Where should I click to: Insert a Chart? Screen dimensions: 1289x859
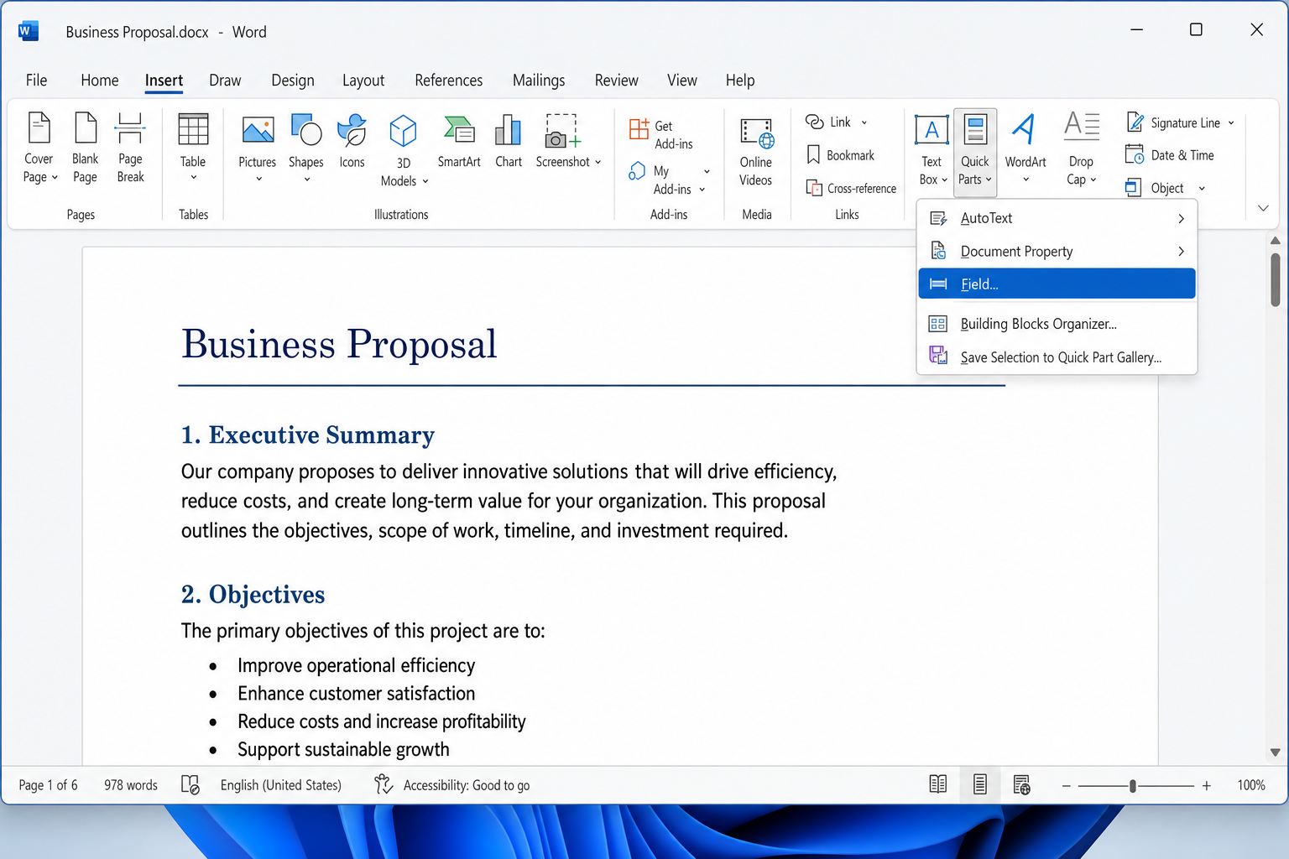tap(509, 142)
